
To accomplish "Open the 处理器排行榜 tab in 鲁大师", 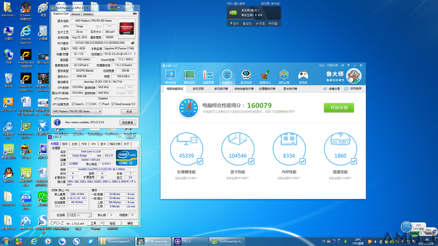I will [x=267, y=89].
